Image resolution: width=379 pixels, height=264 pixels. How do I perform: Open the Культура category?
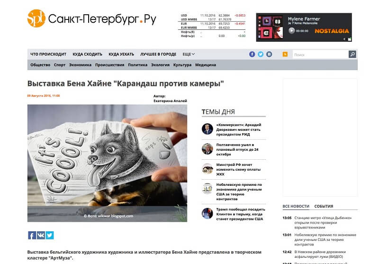pyautogui.click(x=182, y=65)
